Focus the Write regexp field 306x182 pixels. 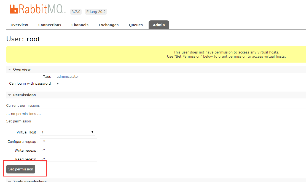tap(68, 150)
